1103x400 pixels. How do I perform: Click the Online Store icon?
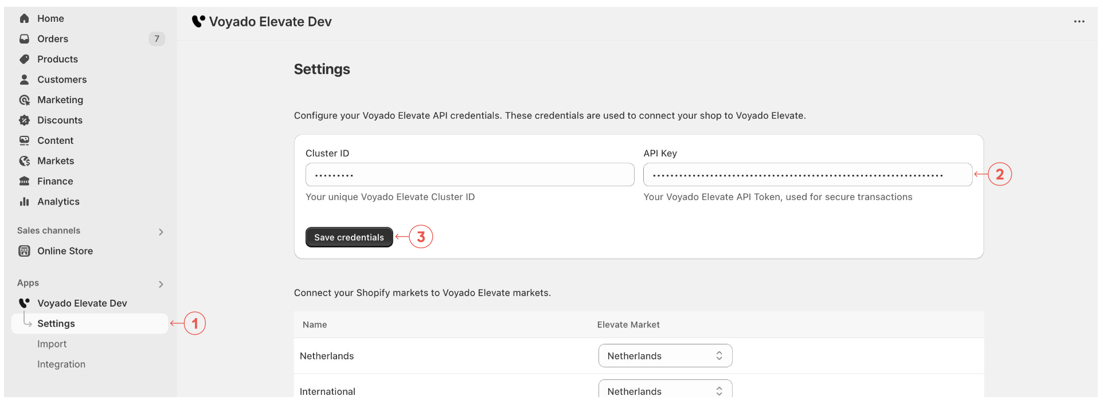click(24, 251)
